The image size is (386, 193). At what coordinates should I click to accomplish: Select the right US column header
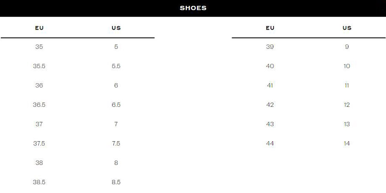[347, 28]
